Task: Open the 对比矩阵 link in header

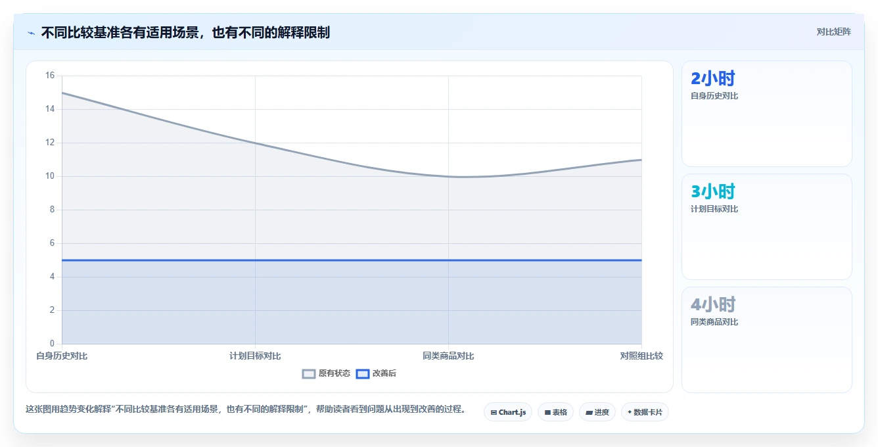Action: 833,32
